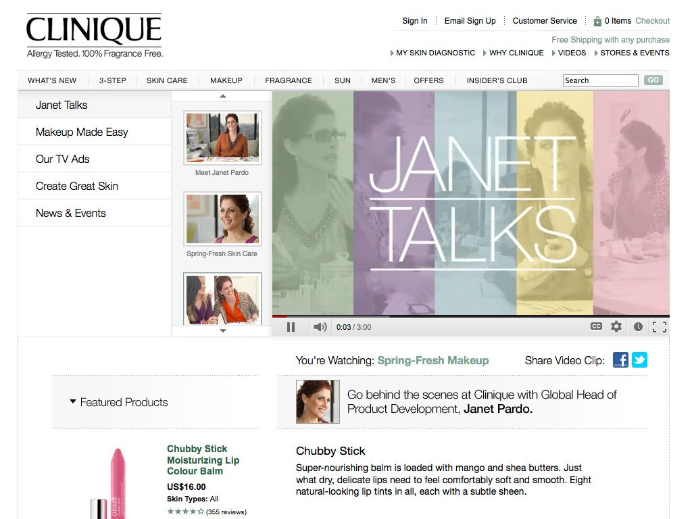This screenshot has height=519, width=692.
Task: Collapse the Featured Products section
Action: coord(119,402)
